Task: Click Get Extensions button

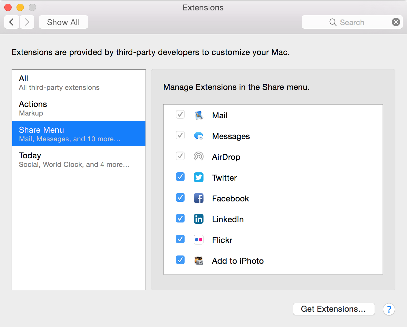Action: click(334, 309)
